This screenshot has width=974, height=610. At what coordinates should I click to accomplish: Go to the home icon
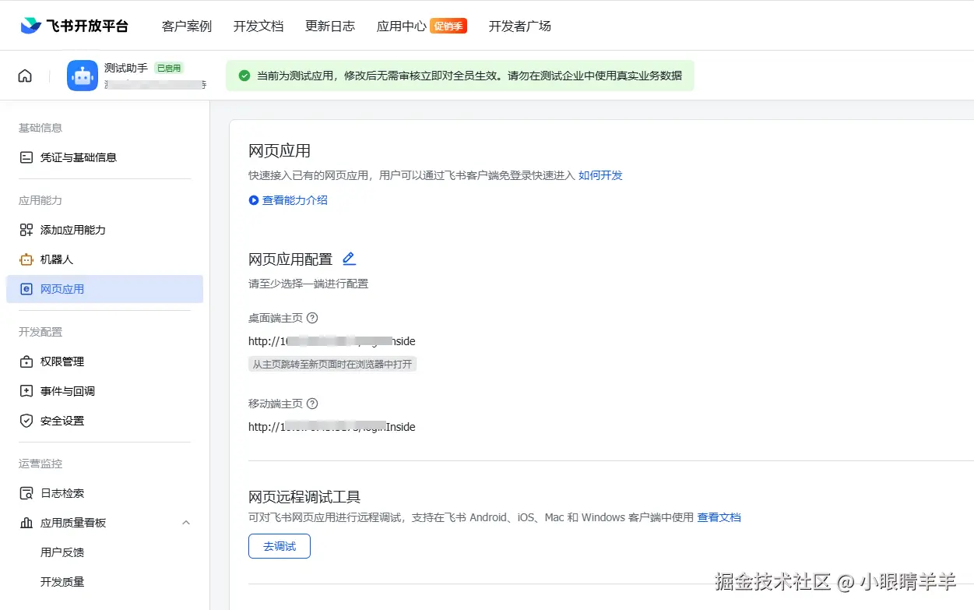tap(25, 76)
